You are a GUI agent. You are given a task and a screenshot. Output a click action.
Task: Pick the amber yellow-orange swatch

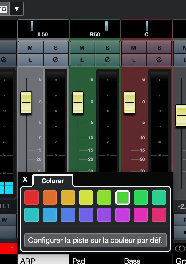point(68,198)
